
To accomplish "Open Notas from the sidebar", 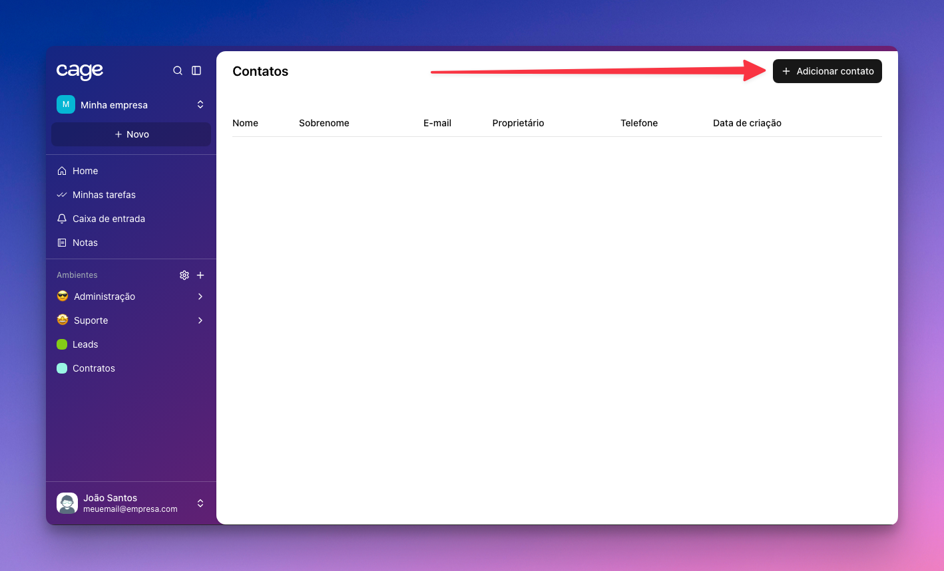I will point(85,243).
